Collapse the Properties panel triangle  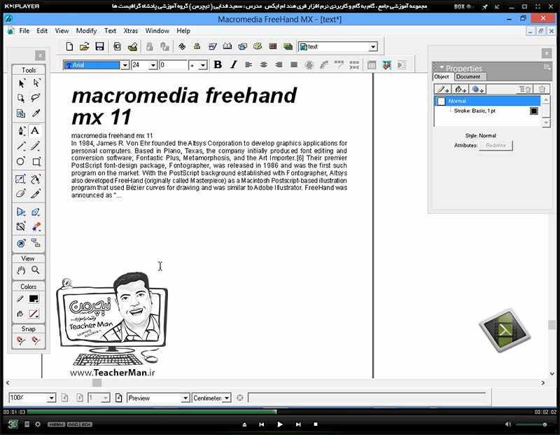442,67
